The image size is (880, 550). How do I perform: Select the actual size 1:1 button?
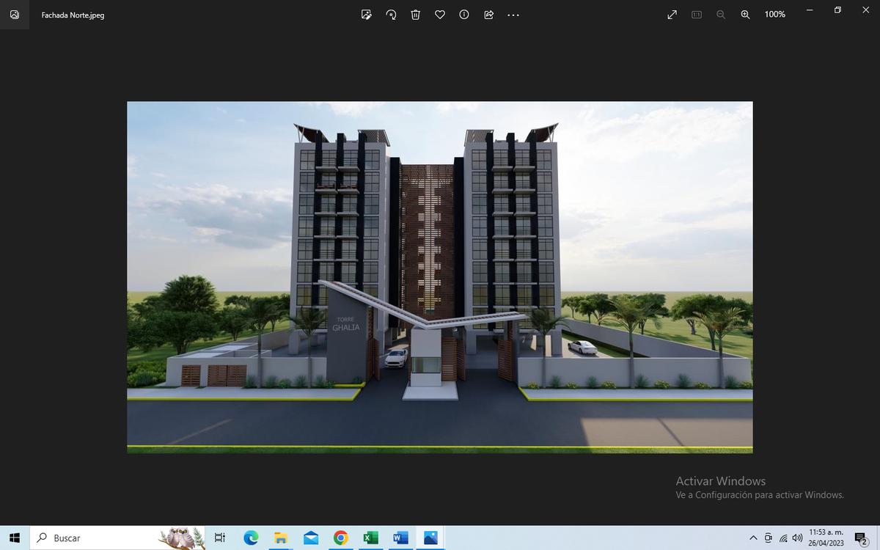[x=697, y=15]
